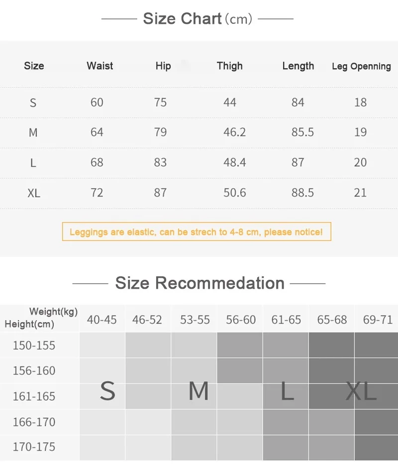The height and width of the screenshot is (467, 398).
Task: Select the 150-155 height row
Action: 34,345
